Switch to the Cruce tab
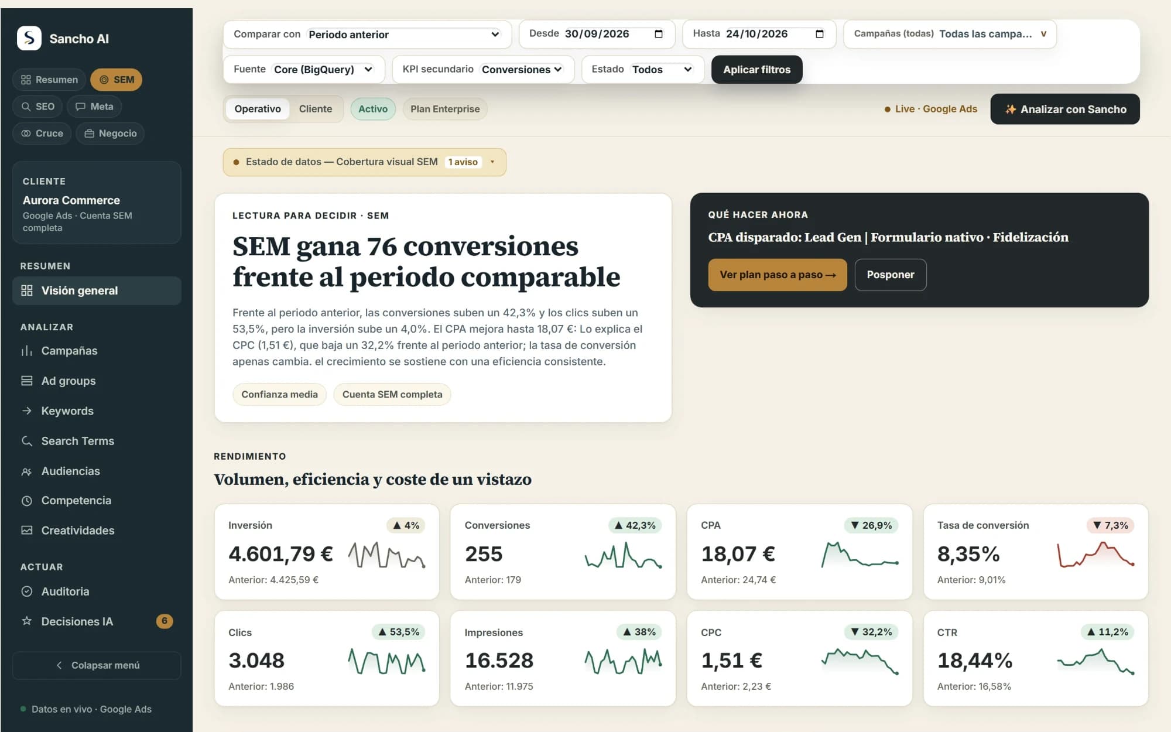Viewport: 1171px width, 732px height. pyautogui.click(x=42, y=134)
